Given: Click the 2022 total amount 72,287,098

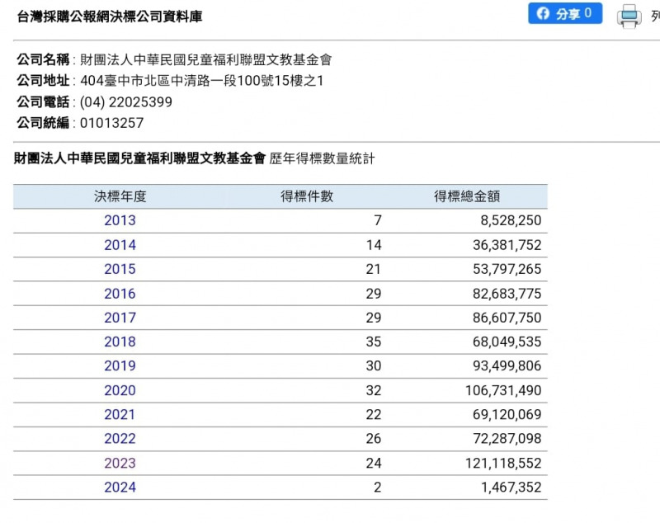Looking at the screenshot, I should pos(507,438).
